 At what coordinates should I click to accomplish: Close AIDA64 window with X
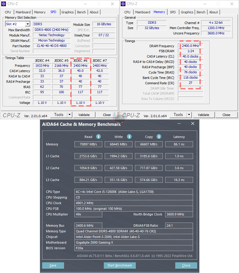[193, 123]
